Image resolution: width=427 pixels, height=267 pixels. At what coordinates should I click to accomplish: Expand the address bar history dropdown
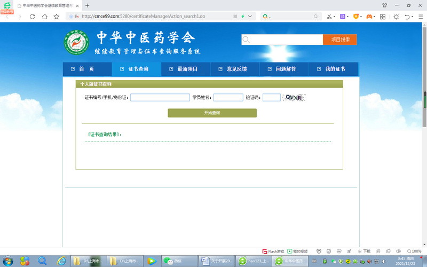click(250, 17)
